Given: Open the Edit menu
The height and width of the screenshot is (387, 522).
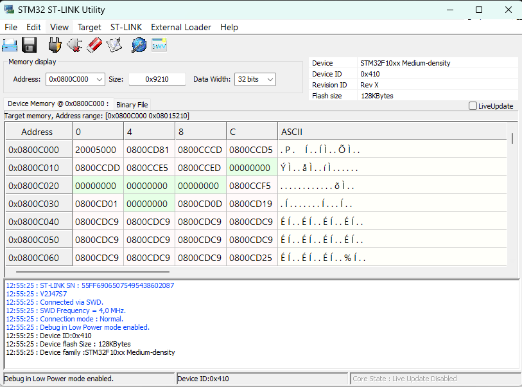Looking at the screenshot, I should (x=33, y=28).
